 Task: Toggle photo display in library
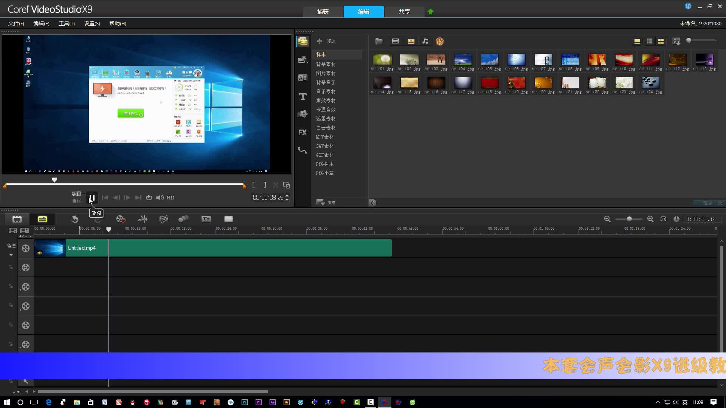click(x=411, y=41)
